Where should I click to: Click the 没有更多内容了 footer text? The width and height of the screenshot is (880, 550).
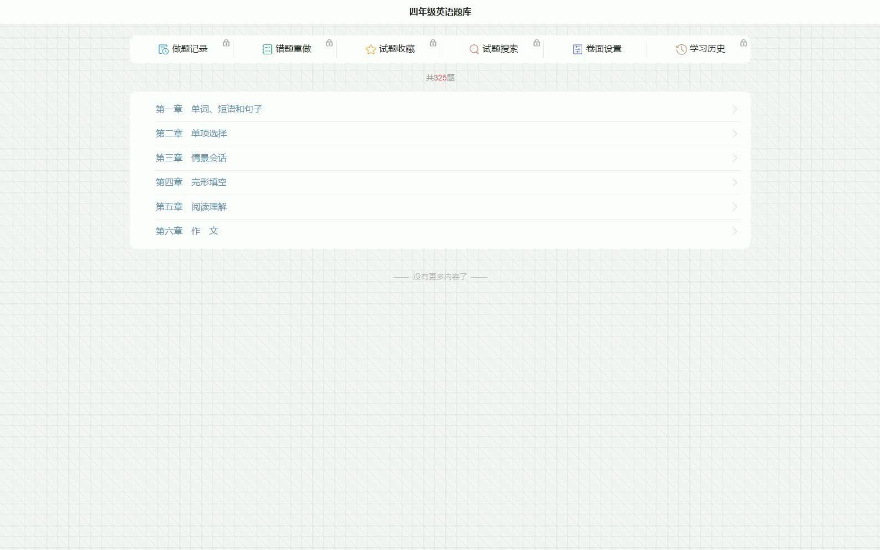[x=440, y=277]
